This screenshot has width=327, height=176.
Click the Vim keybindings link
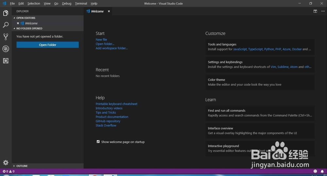coord(273,67)
